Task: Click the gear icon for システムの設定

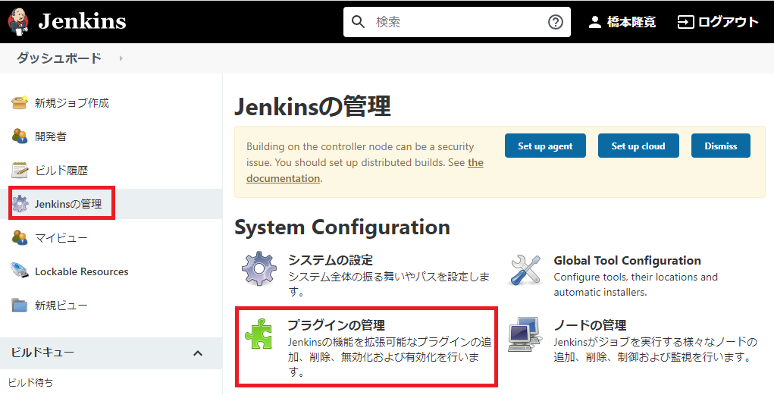Action: tap(259, 271)
